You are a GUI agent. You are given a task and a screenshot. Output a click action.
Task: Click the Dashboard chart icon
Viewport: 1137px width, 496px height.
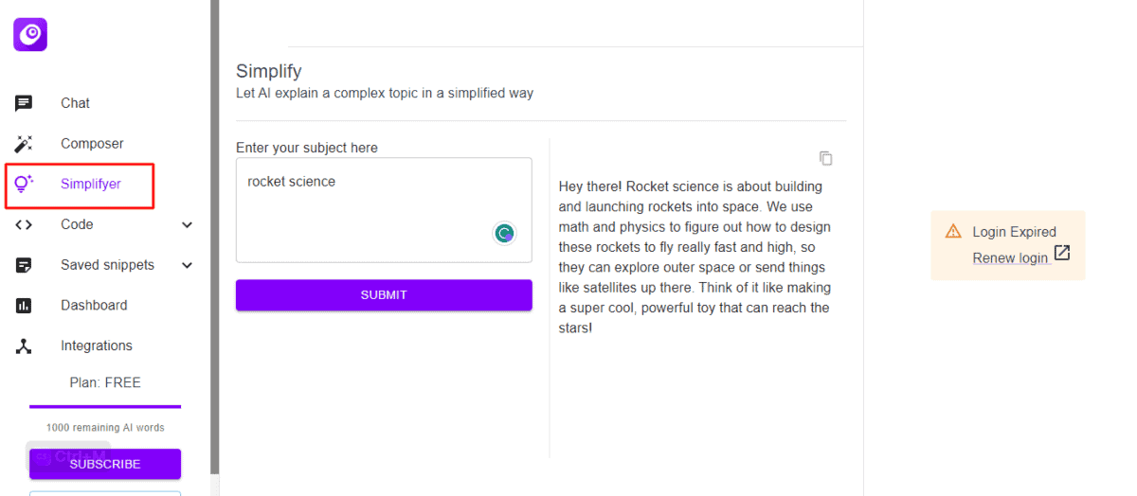pos(24,306)
